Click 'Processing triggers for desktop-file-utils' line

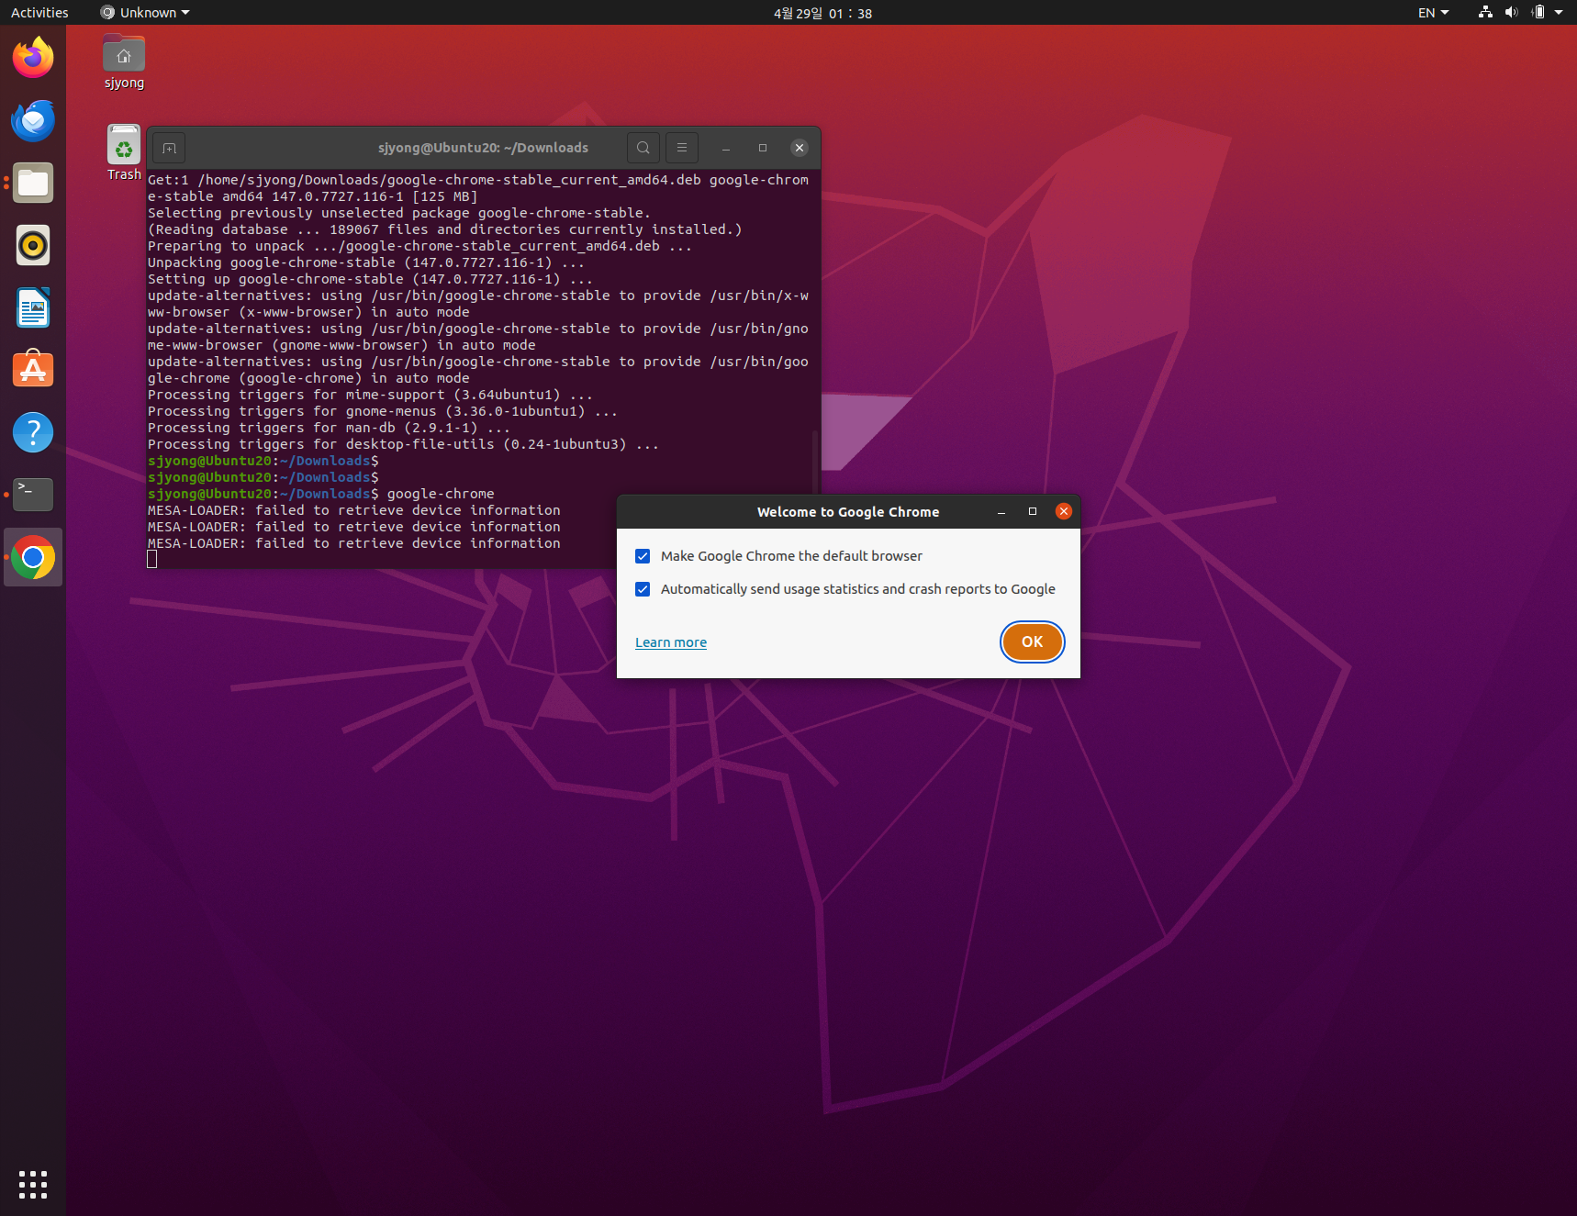tap(403, 444)
